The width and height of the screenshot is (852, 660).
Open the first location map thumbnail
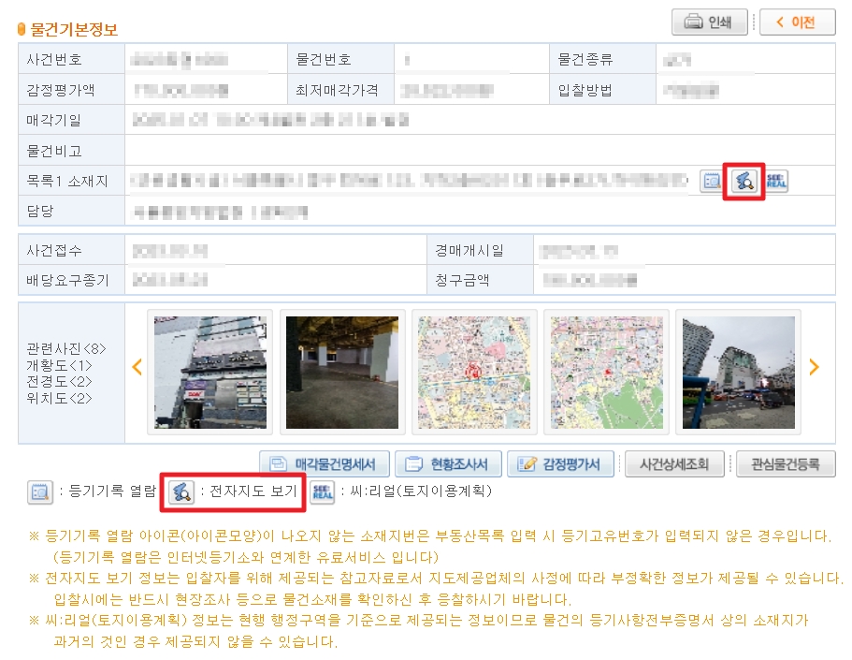tap(474, 373)
